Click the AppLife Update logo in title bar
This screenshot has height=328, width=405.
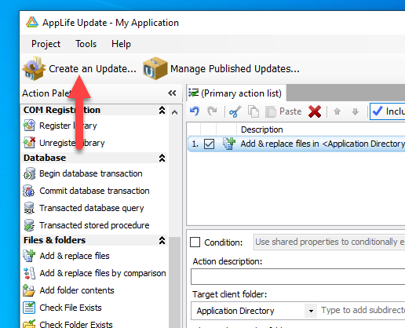[x=32, y=23]
